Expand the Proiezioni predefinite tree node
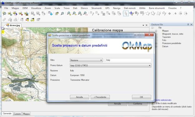This screenshot has height=117, width=195. point(156,43)
